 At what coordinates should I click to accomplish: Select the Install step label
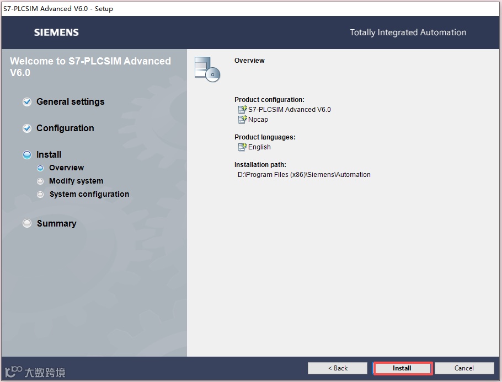point(49,155)
